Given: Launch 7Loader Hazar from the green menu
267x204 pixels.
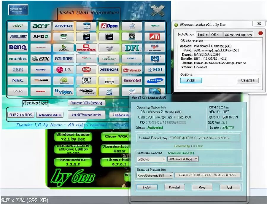Looking at the screenshot, I should (116, 149).
